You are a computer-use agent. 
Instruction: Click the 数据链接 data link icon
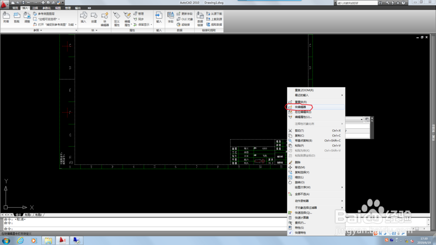point(200,19)
